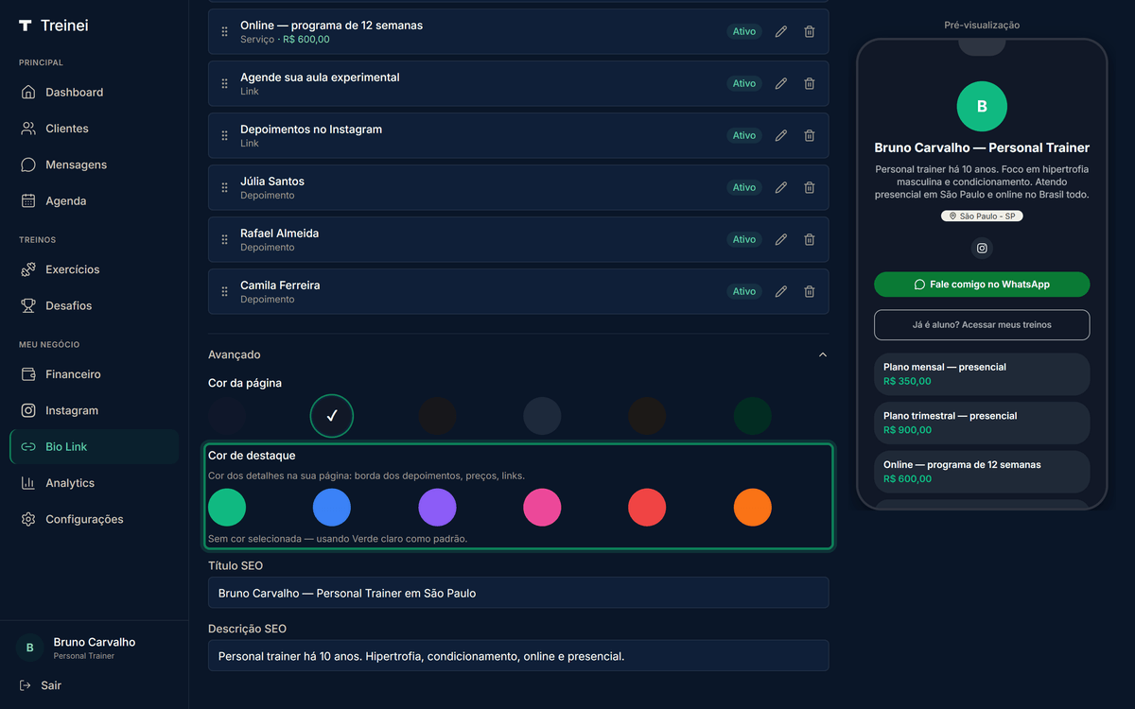
Task: Click drag handle of Rafael Almeida row
Action: coord(224,239)
